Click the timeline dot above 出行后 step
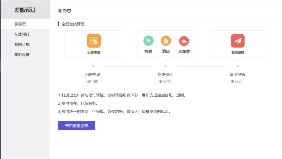The height and width of the screenshot is (159, 282). [x=238, y=66]
